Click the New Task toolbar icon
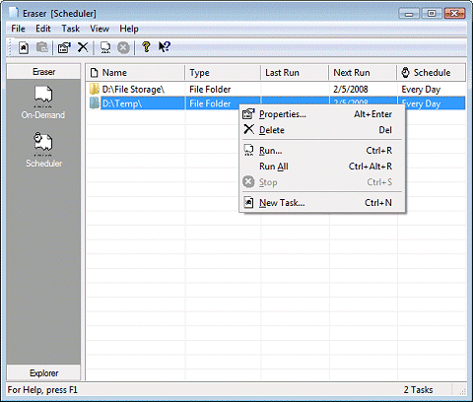 tap(24, 48)
